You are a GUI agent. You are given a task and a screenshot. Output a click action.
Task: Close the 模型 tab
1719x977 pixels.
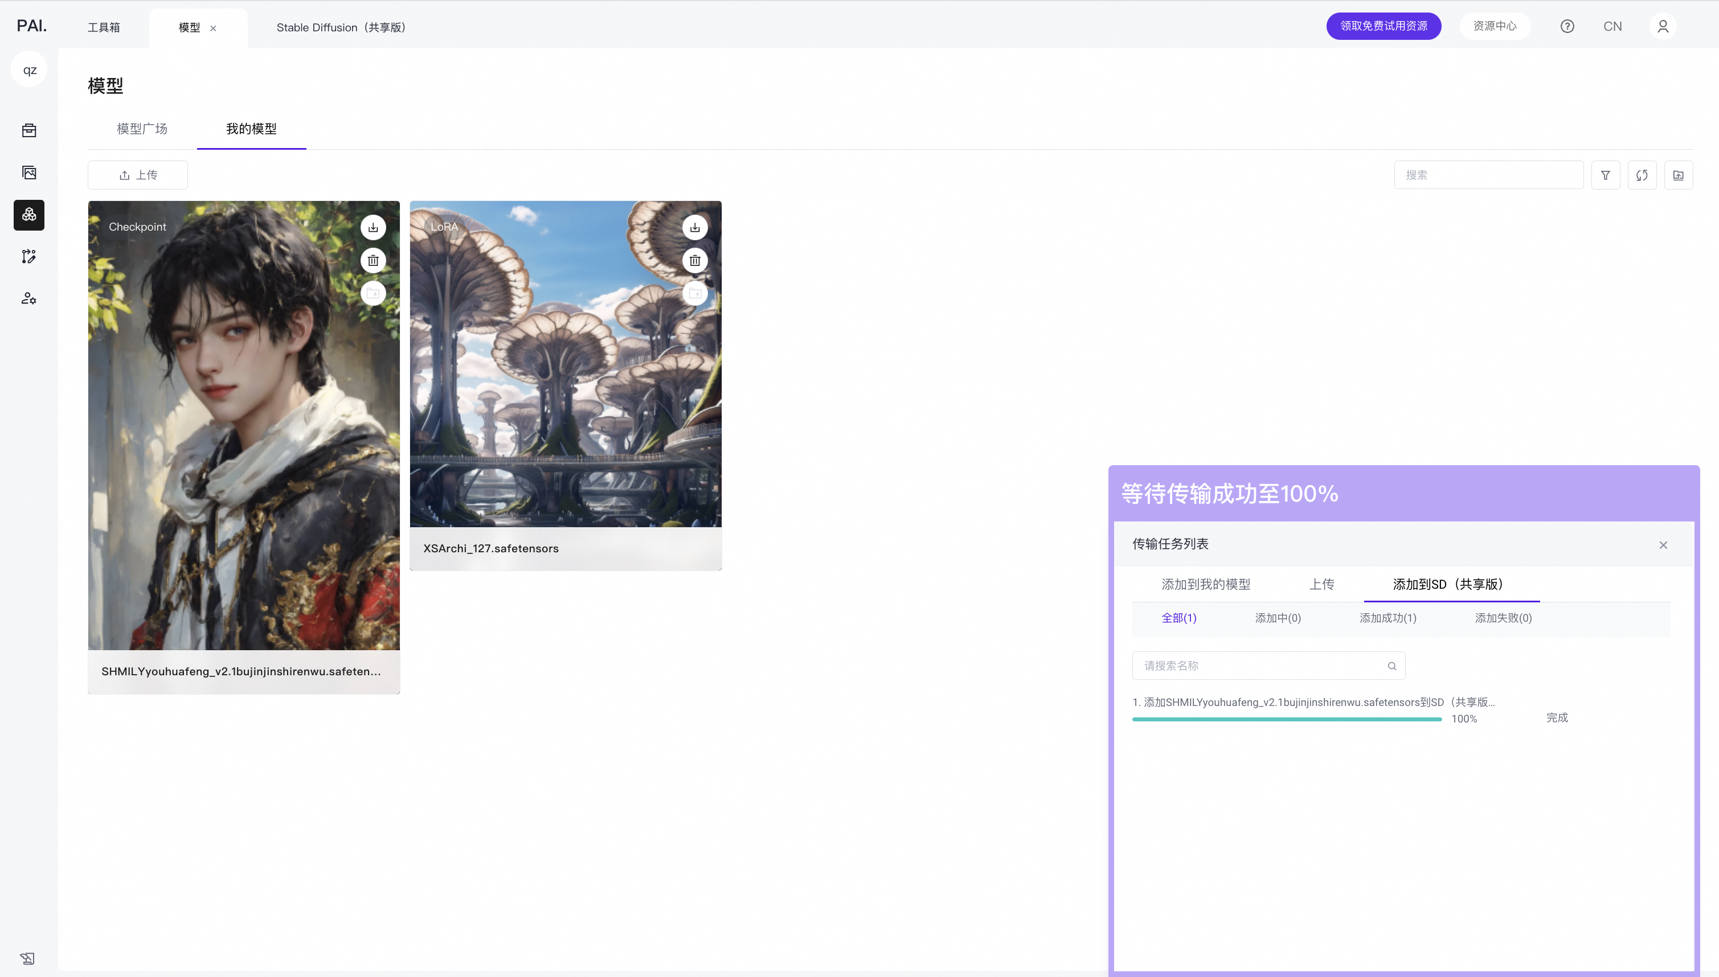214,28
